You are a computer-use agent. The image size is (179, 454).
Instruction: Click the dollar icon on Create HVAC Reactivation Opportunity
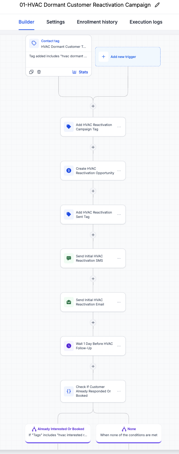click(x=69, y=171)
